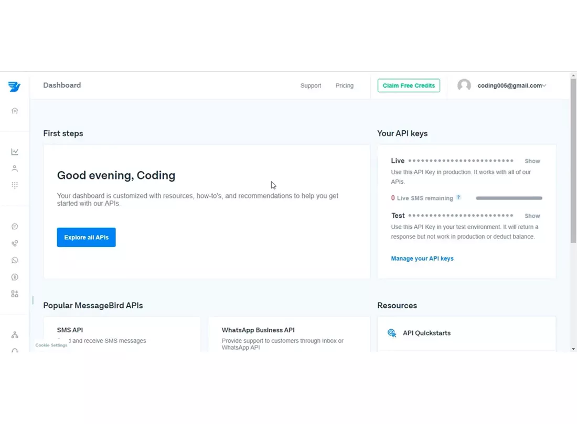
Task: Click the Resources heading
Action: click(x=397, y=305)
